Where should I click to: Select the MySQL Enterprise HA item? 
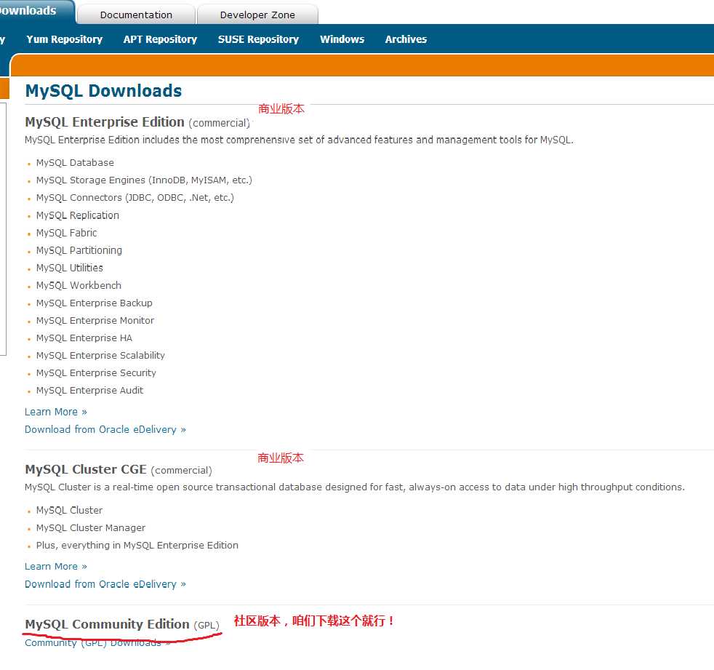(x=84, y=338)
